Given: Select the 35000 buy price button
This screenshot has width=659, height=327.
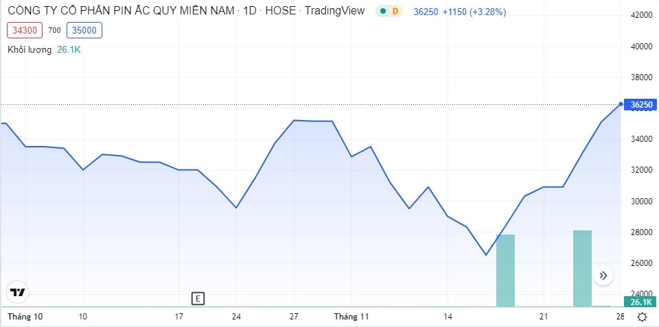Looking at the screenshot, I should 84,30.
